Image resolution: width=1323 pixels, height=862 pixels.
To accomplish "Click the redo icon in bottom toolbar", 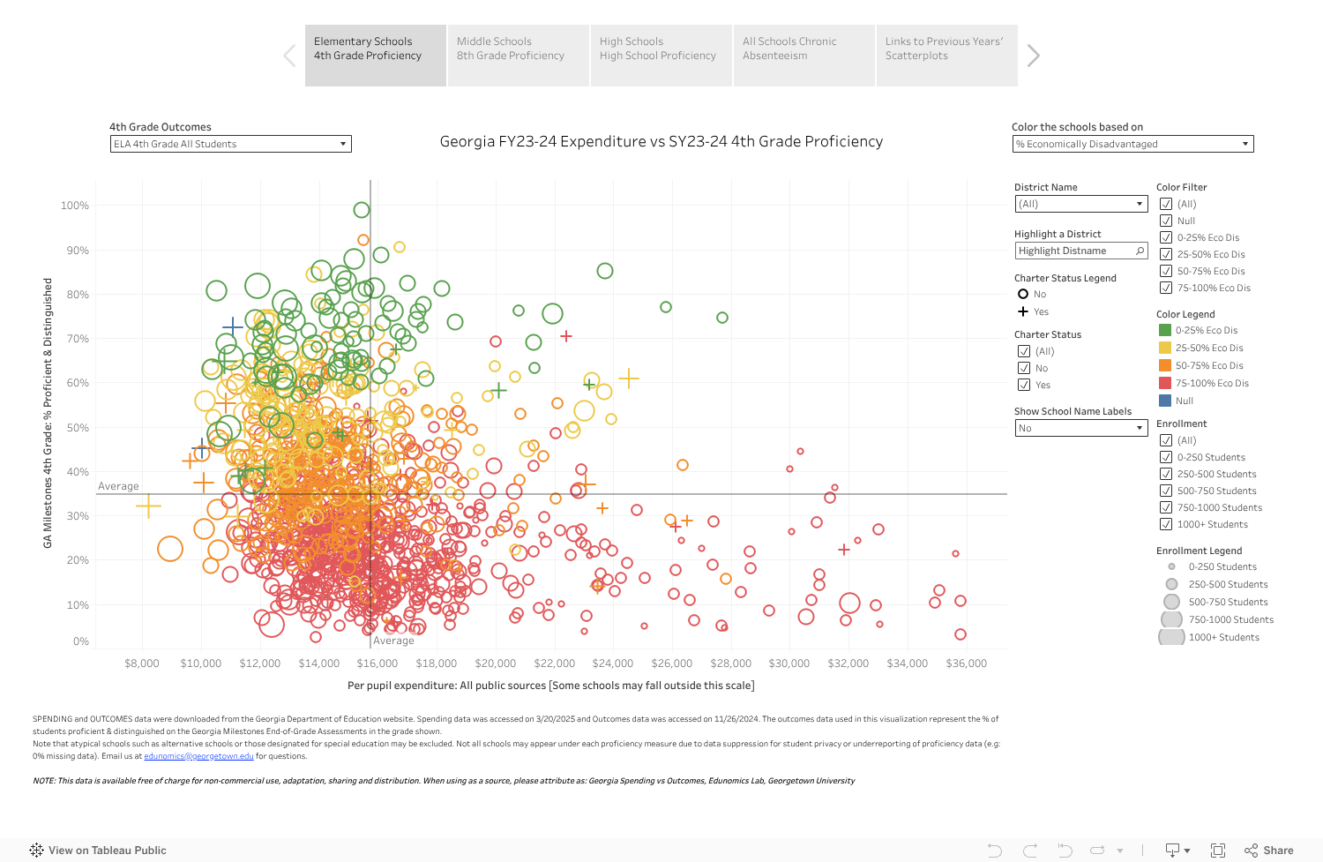I will [1030, 851].
